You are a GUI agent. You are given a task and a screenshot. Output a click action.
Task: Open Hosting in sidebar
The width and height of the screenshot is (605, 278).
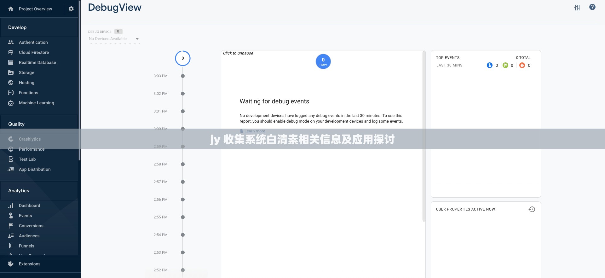pyautogui.click(x=26, y=83)
